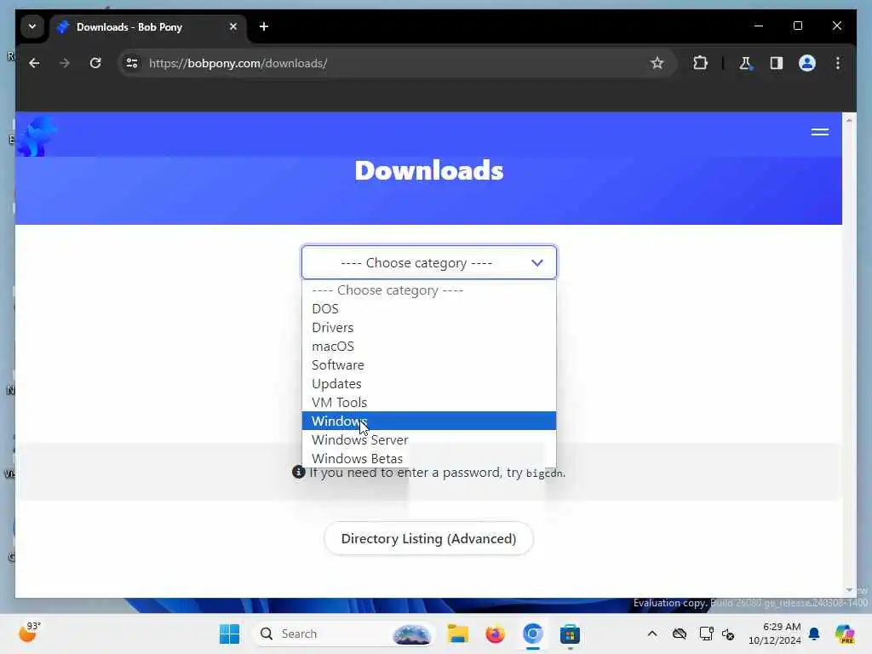Collapse the Choose category combo box

coord(429,262)
